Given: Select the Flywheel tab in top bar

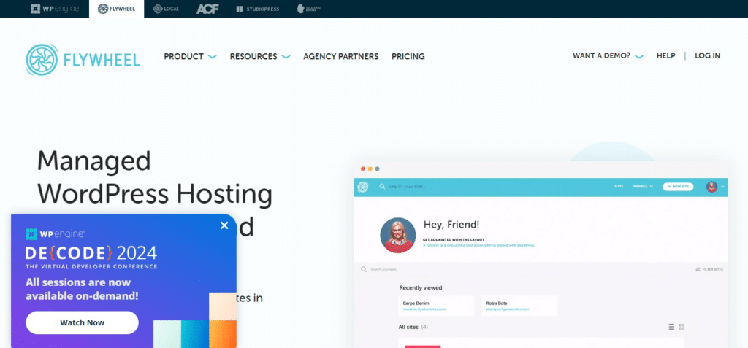Looking at the screenshot, I should click(x=116, y=9).
